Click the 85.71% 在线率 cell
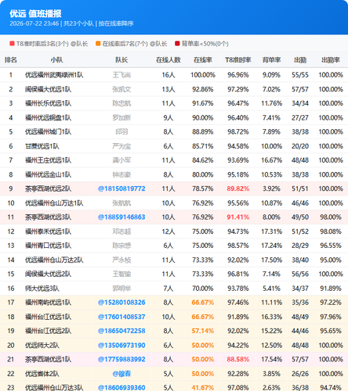 (x=203, y=146)
